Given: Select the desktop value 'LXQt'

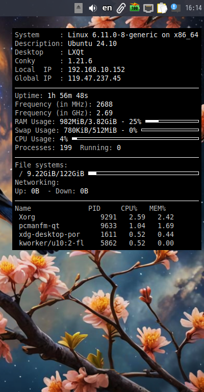Looking at the screenshot, I should pyautogui.click(x=76, y=53).
